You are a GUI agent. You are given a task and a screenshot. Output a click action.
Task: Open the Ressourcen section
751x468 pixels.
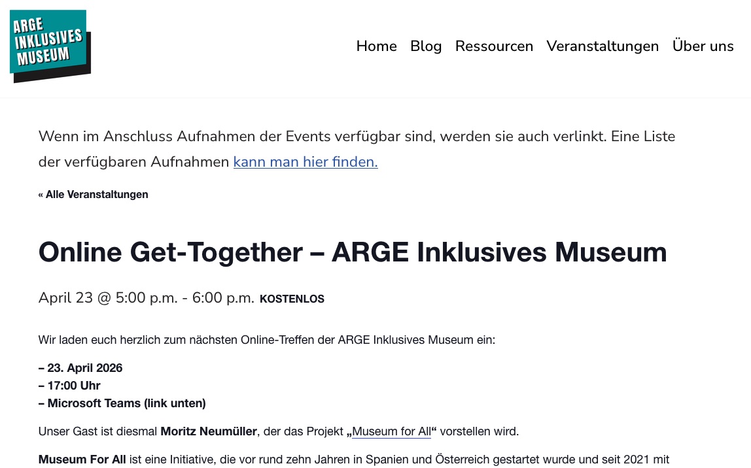(494, 46)
